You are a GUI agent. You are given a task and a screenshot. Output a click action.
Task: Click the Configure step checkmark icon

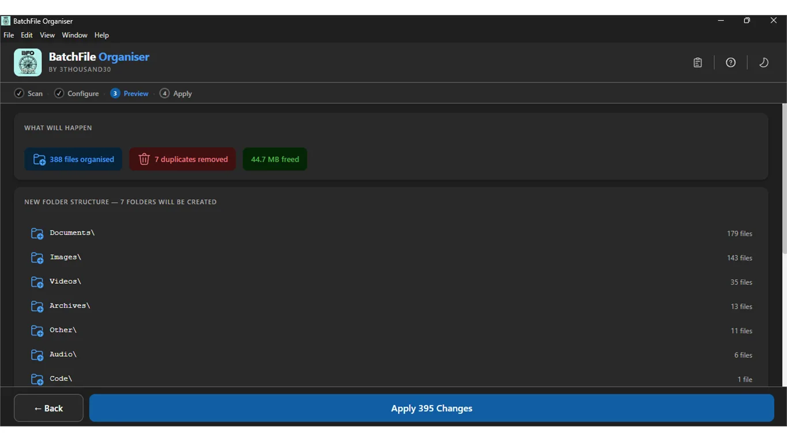tap(59, 93)
